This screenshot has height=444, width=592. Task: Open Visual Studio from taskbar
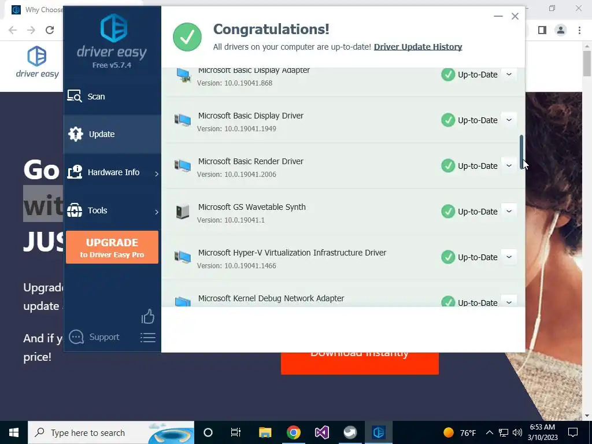tap(321, 432)
